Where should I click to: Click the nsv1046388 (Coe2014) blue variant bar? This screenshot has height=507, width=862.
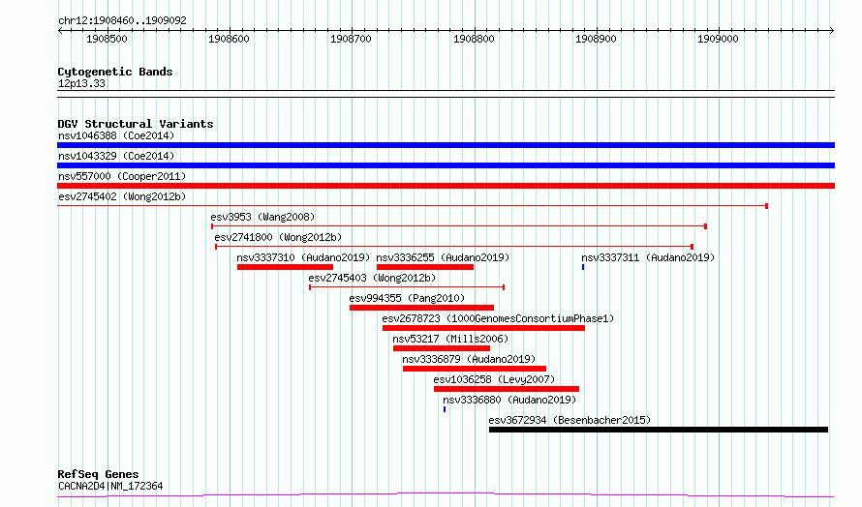(446, 145)
